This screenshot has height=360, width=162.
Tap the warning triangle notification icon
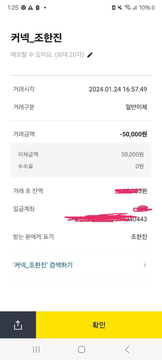coord(31,8)
